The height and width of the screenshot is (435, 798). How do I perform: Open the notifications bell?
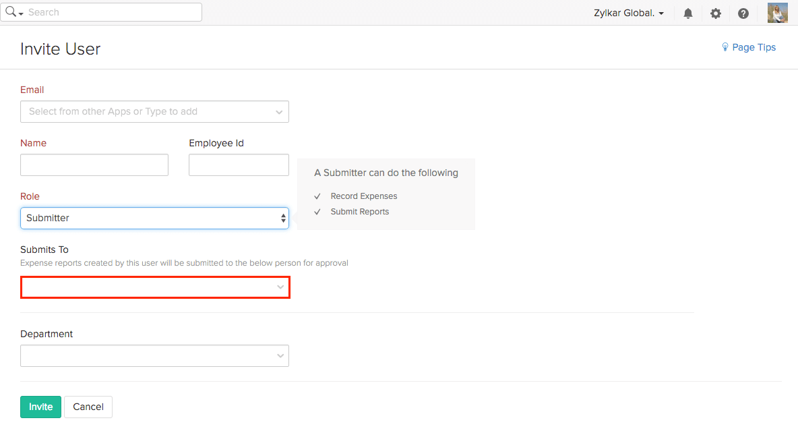click(688, 13)
